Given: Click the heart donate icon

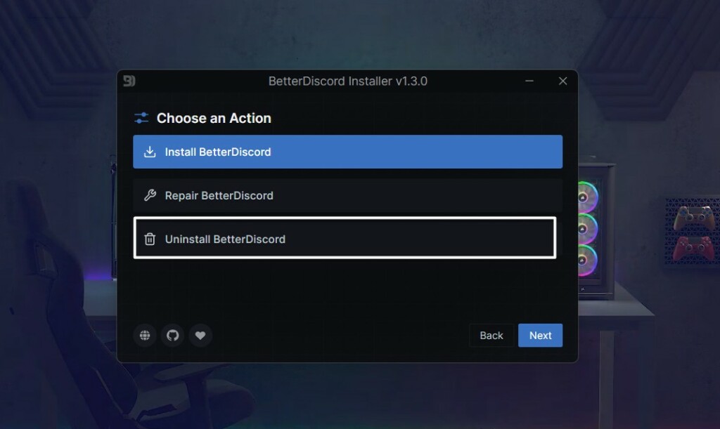Looking at the screenshot, I should point(200,336).
